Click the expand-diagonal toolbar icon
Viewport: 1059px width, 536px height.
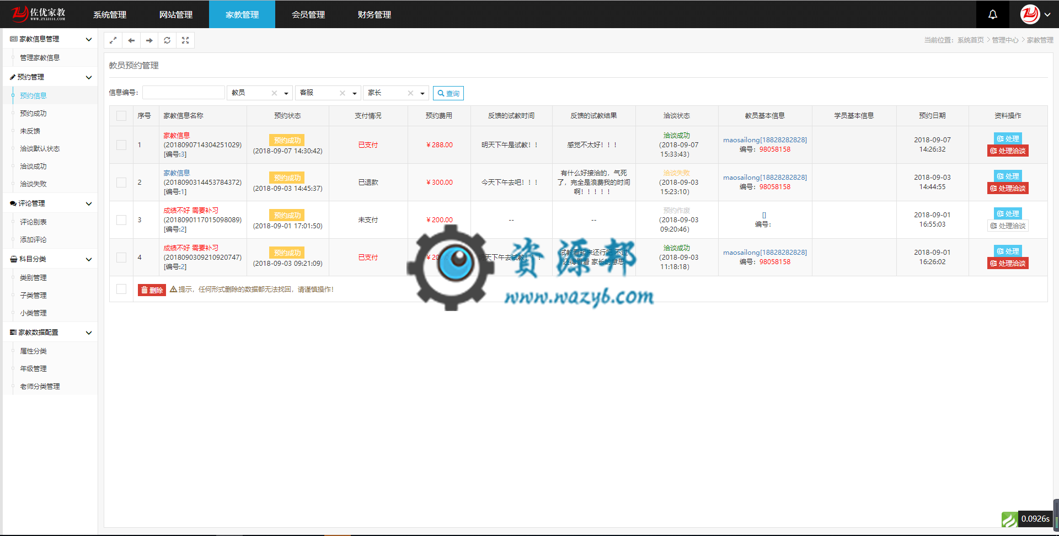point(113,40)
